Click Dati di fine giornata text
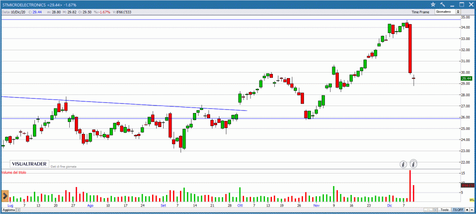Viewport: 476px width, 214px height. (x=63, y=167)
